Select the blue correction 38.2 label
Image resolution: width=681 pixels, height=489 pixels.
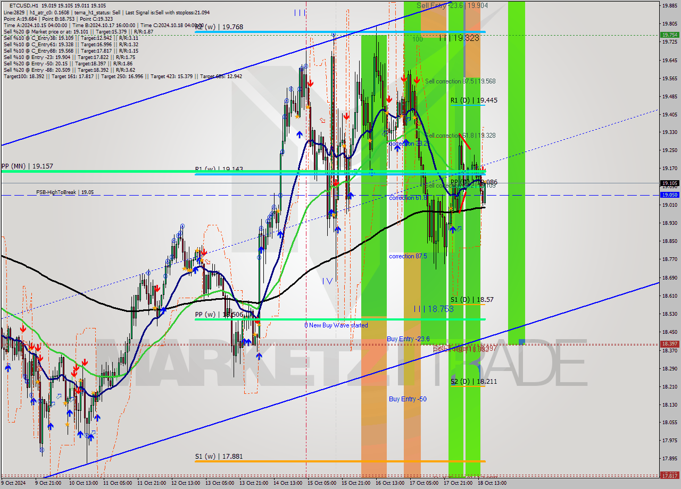(x=409, y=144)
